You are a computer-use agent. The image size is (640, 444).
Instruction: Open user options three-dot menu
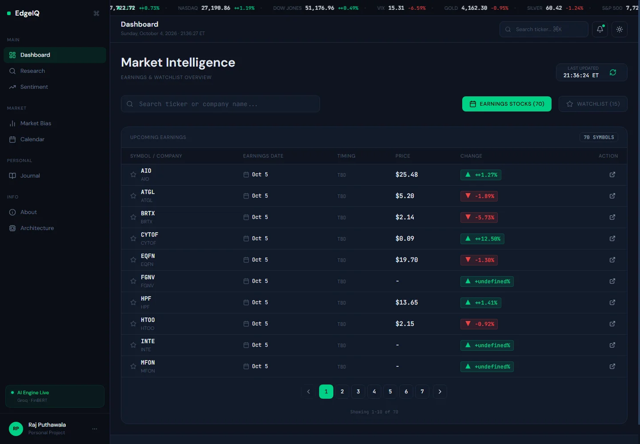(95, 429)
